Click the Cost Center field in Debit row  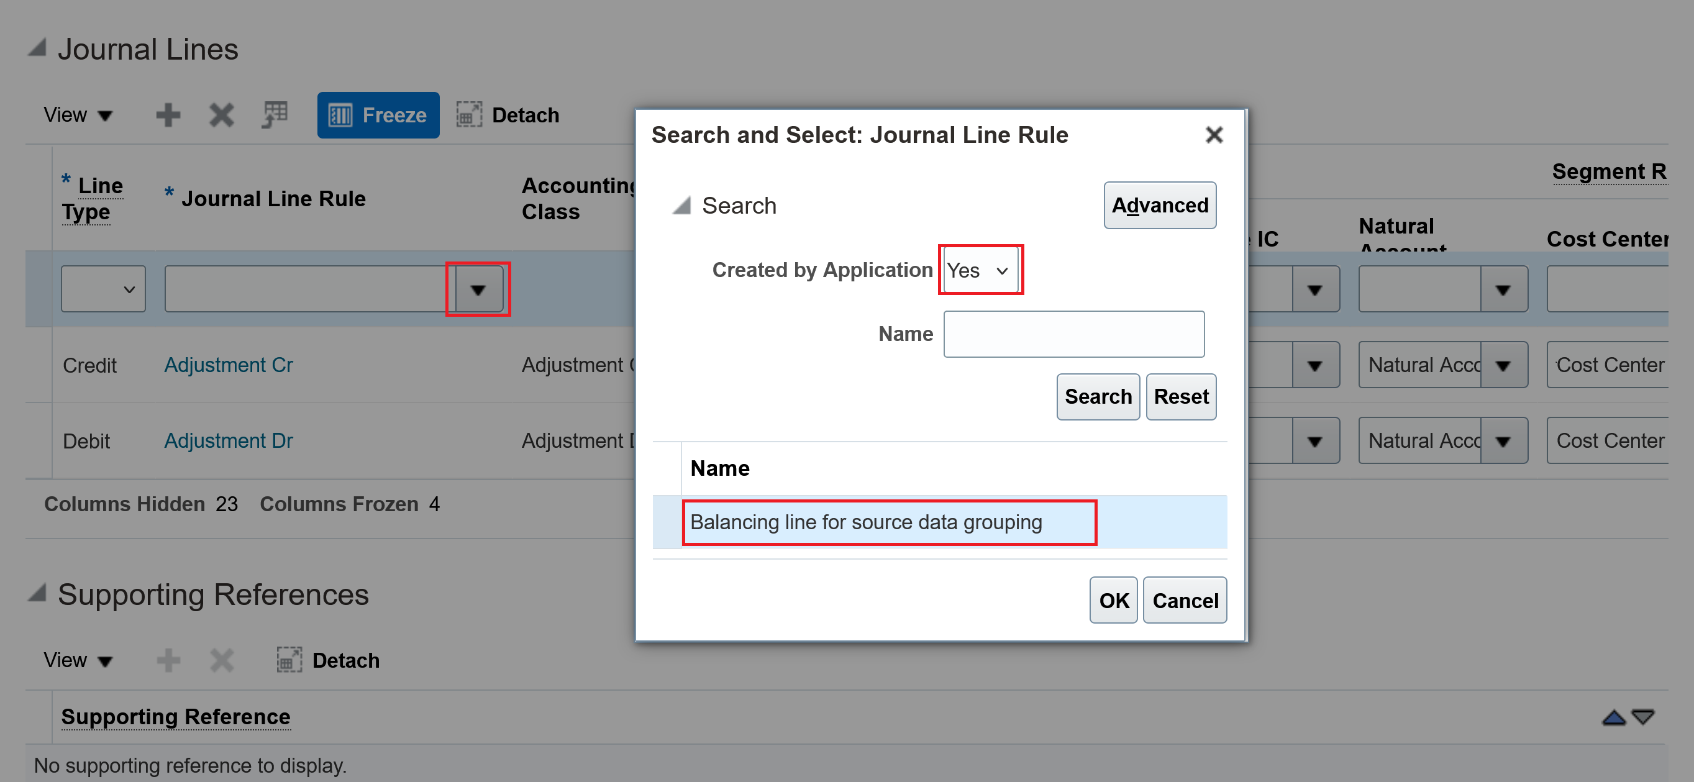[1608, 440]
